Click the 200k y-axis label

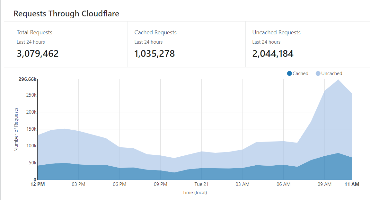31,112
